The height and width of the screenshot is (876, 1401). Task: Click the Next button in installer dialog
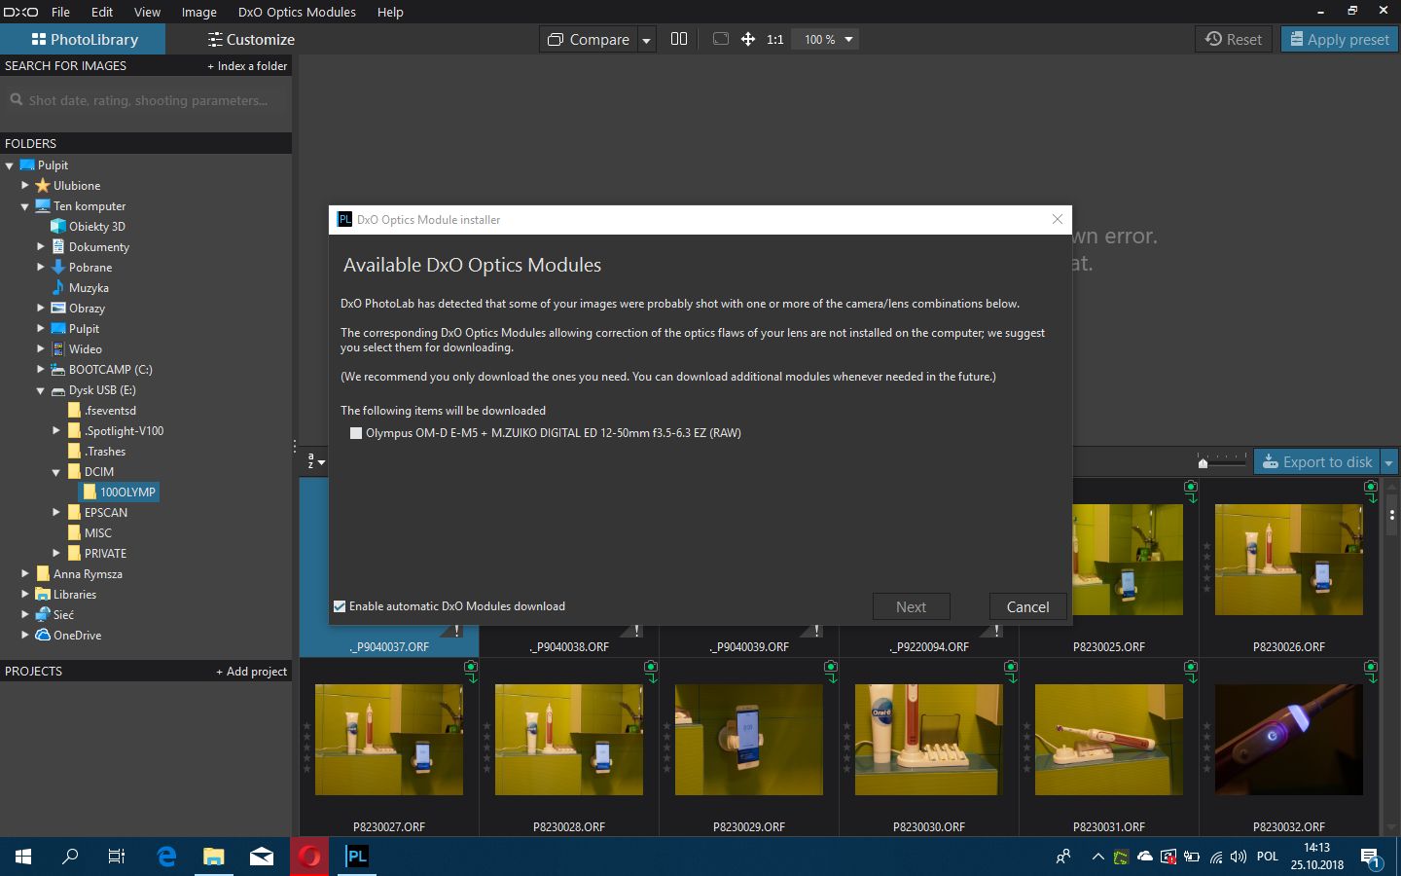pyautogui.click(x=911, y=606)
